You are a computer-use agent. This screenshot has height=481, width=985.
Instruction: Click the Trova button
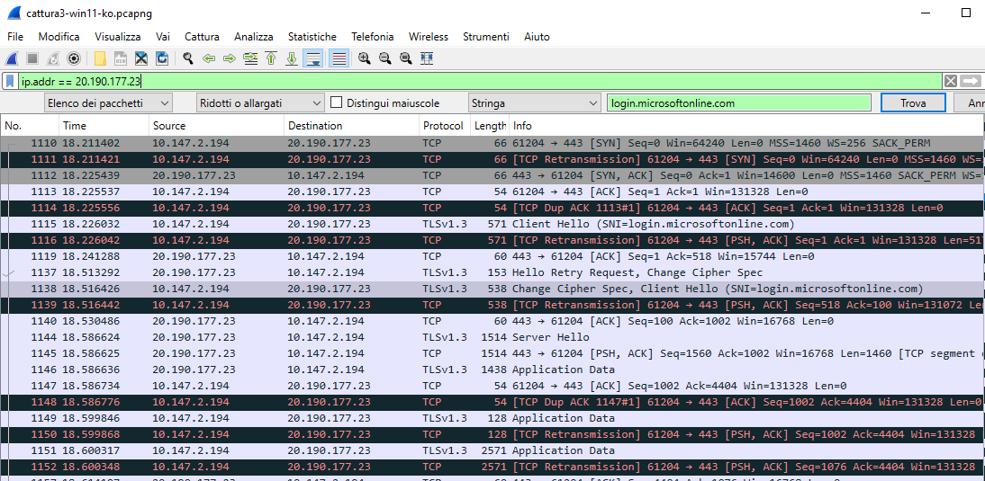tap(913, 102)
